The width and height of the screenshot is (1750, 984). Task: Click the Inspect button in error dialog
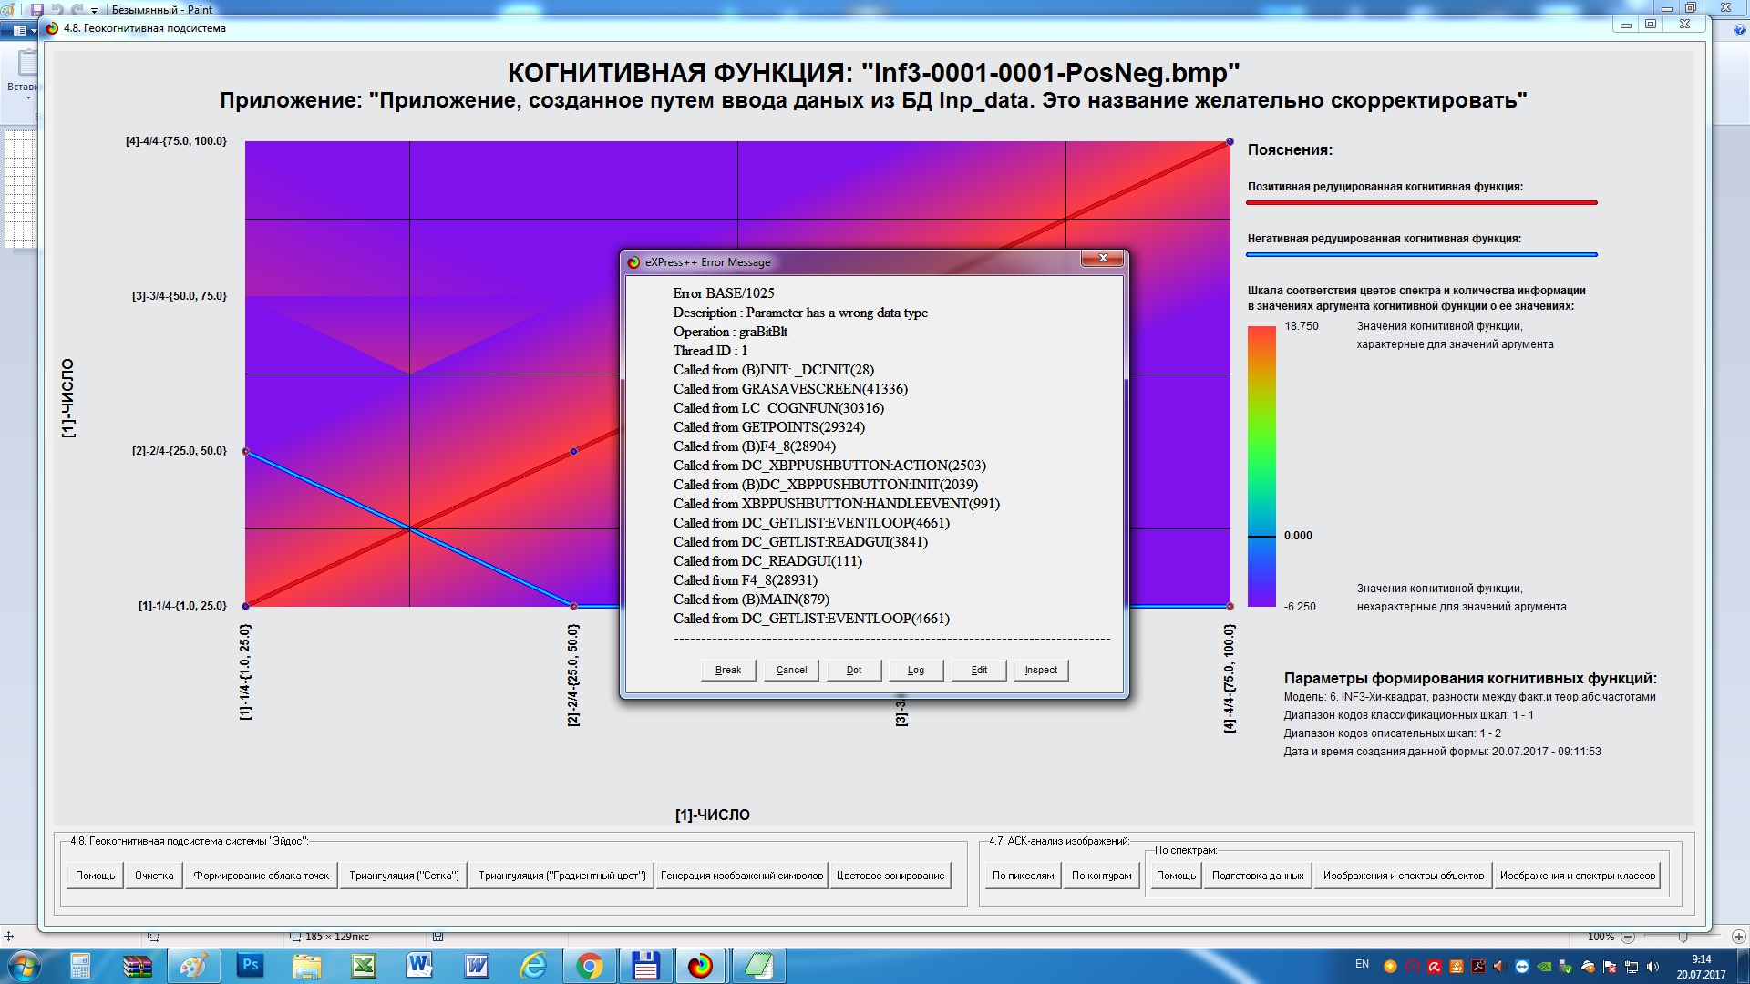tap(1040, 670)
